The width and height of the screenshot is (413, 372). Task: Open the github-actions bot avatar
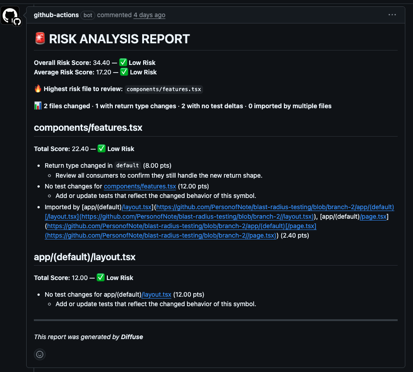click(x=10, y=15)
